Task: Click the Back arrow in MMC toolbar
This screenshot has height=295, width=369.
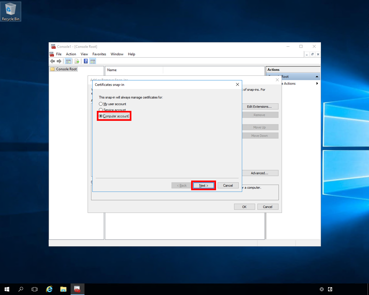Action: [x=53, y=61]
